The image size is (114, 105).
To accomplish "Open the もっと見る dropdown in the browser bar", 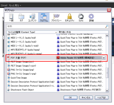I will click(15, 5).
